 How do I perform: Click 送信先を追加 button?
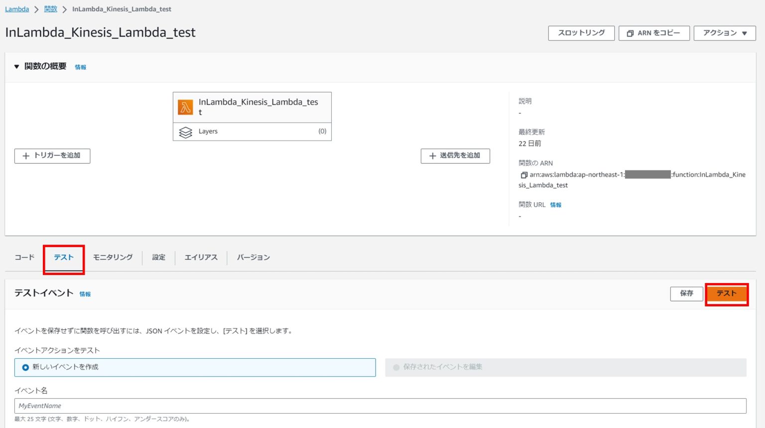pos(455,156)
